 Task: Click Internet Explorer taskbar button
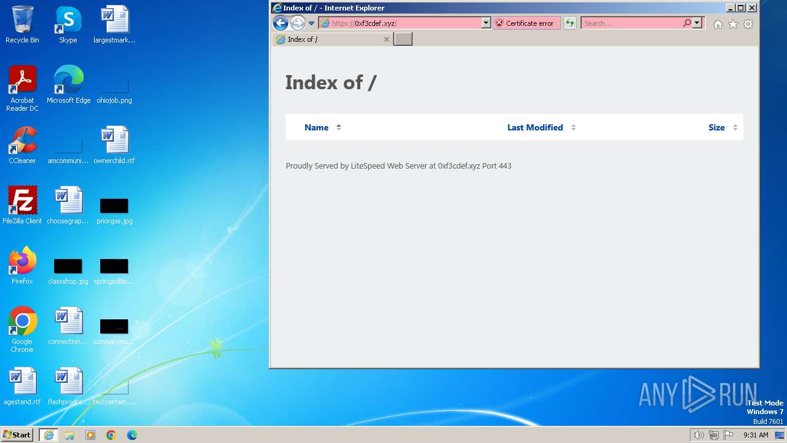coord(49,435)
